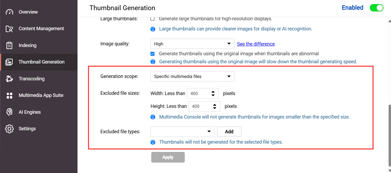Enable generating large thumbnails for high-resolution displays

[153, 19]
